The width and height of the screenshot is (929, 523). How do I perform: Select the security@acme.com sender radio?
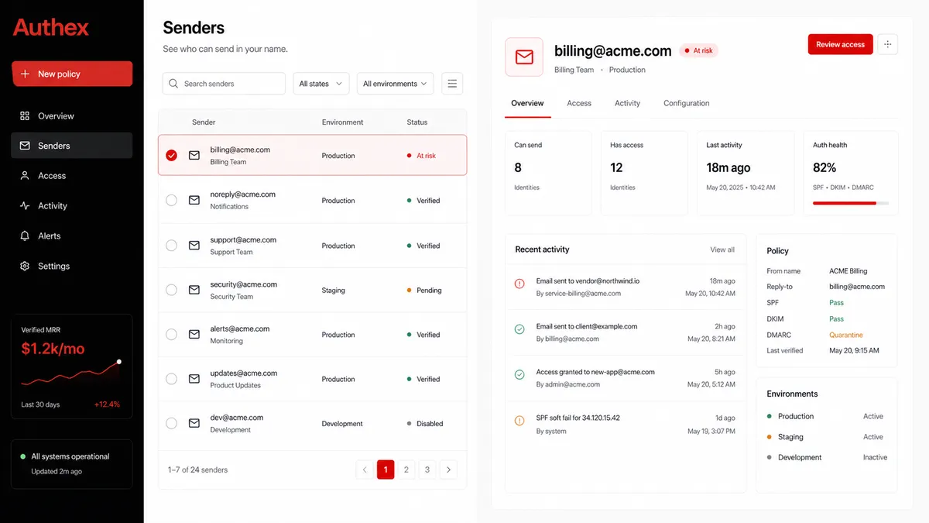(172, 291)
